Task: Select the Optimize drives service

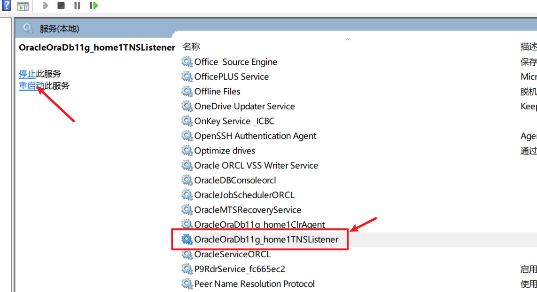Action: click(x=225, y=151)
